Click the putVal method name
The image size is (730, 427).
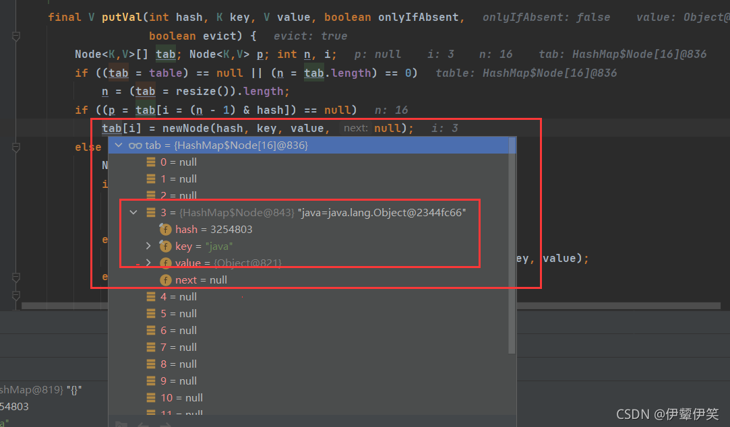click(x=122, y=18)
